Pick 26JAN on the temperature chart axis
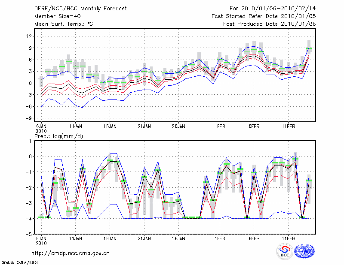The width and height of the screenshot is (344, 265). (178, 126)
